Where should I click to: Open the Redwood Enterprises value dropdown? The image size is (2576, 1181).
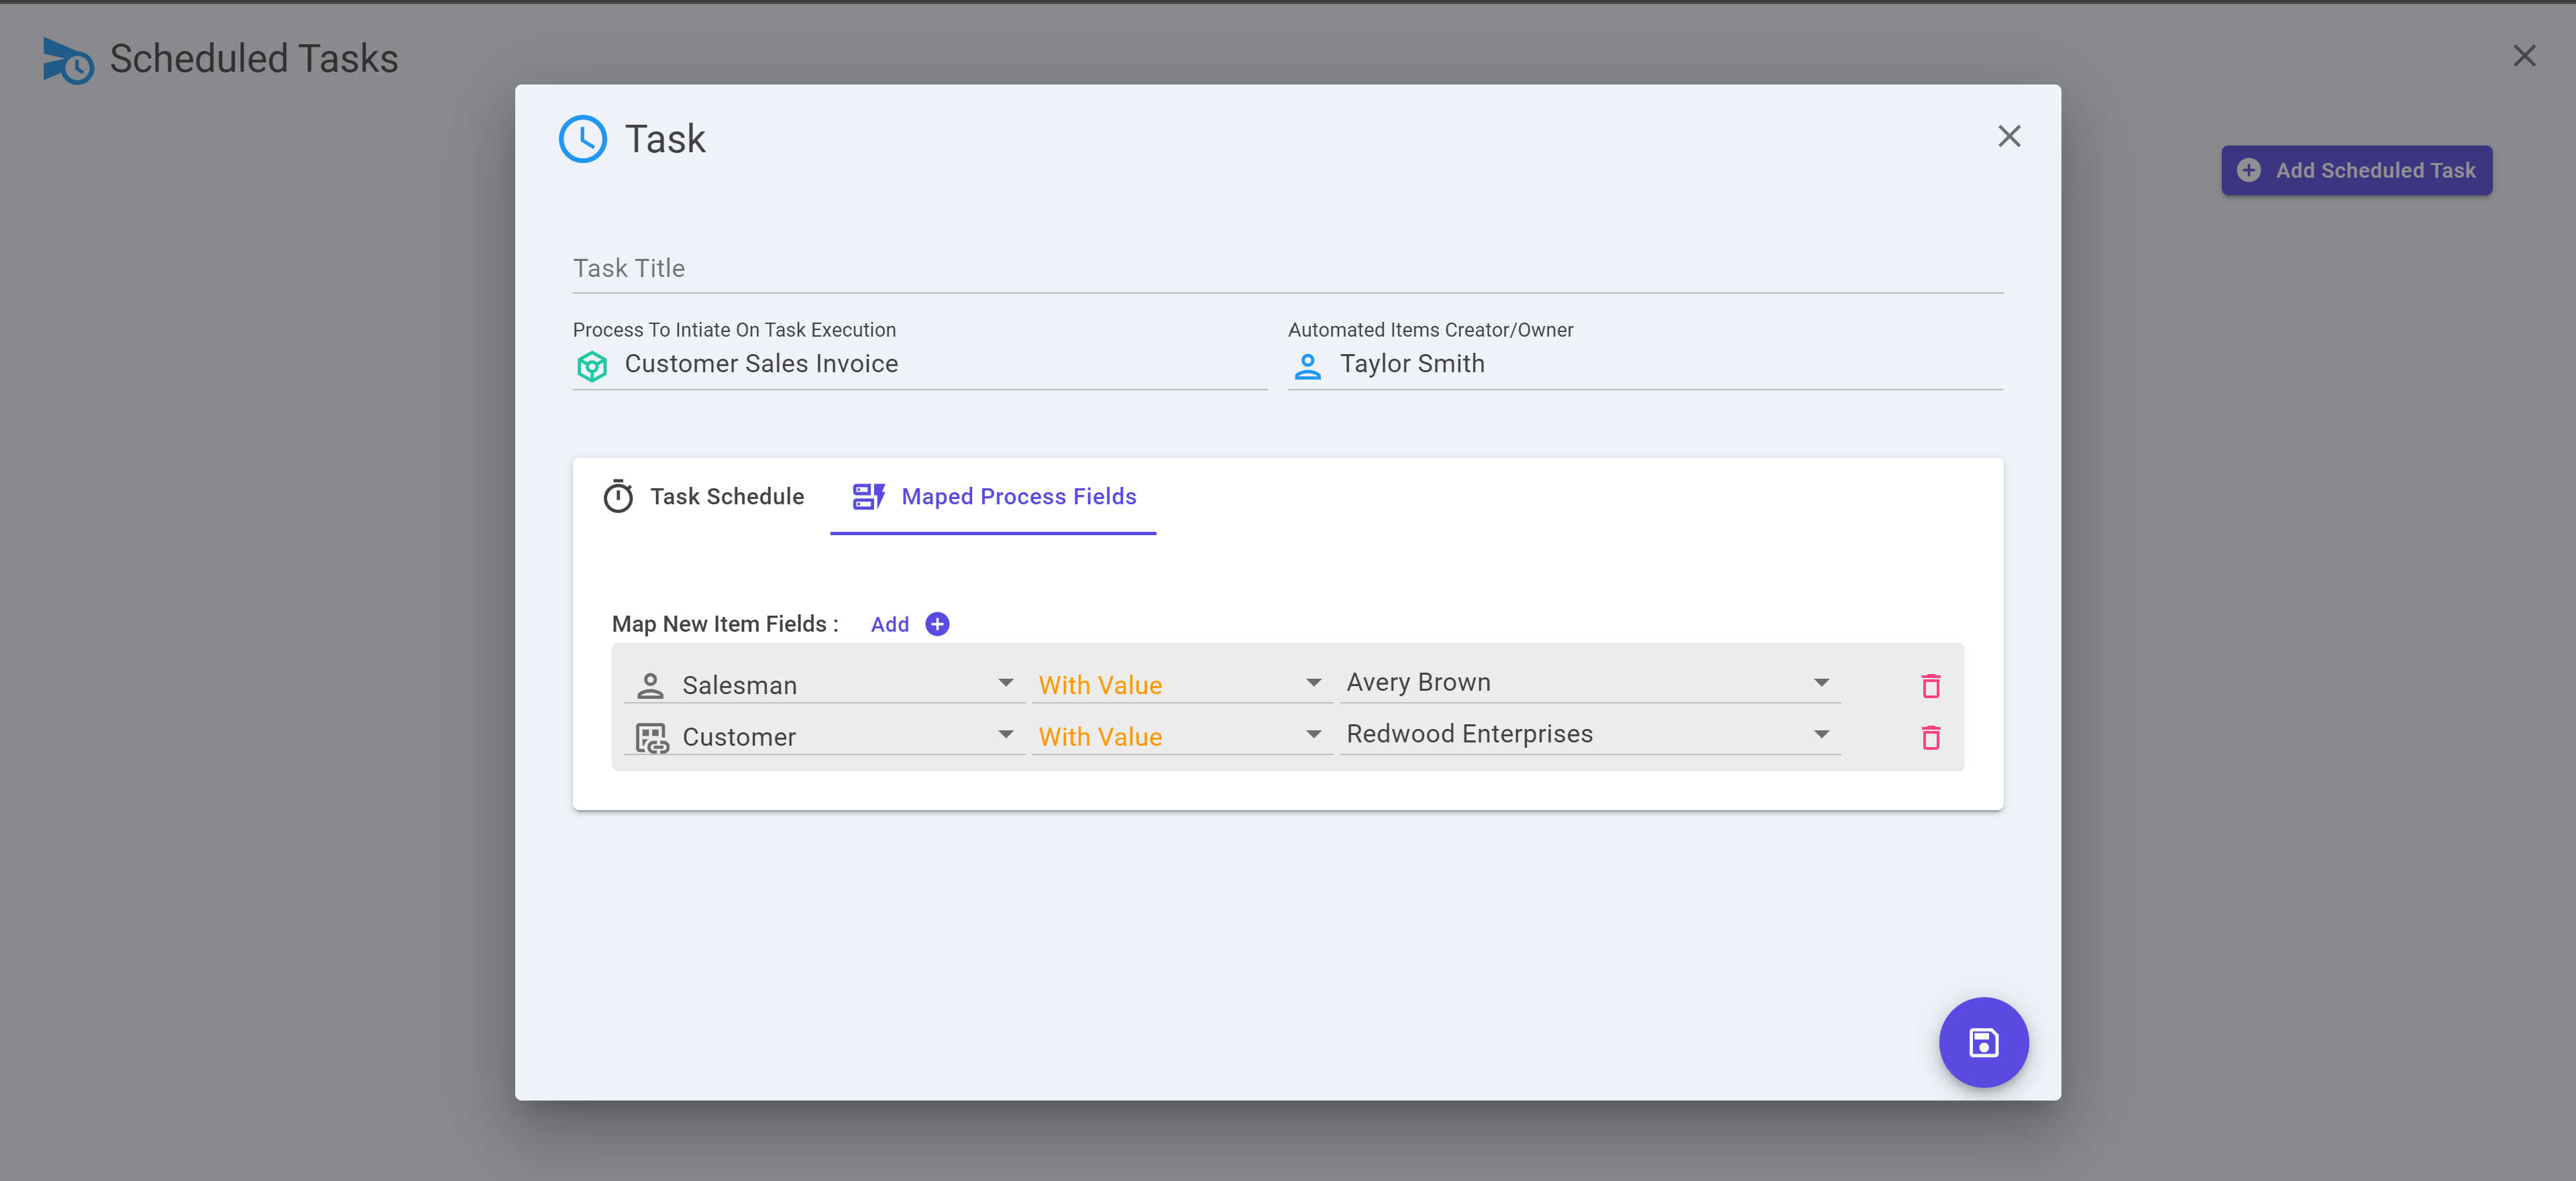(x=1590, y=735)
